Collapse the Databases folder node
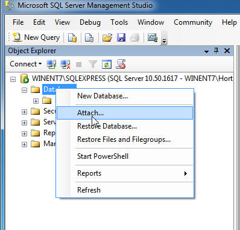 tap(24, 90)
